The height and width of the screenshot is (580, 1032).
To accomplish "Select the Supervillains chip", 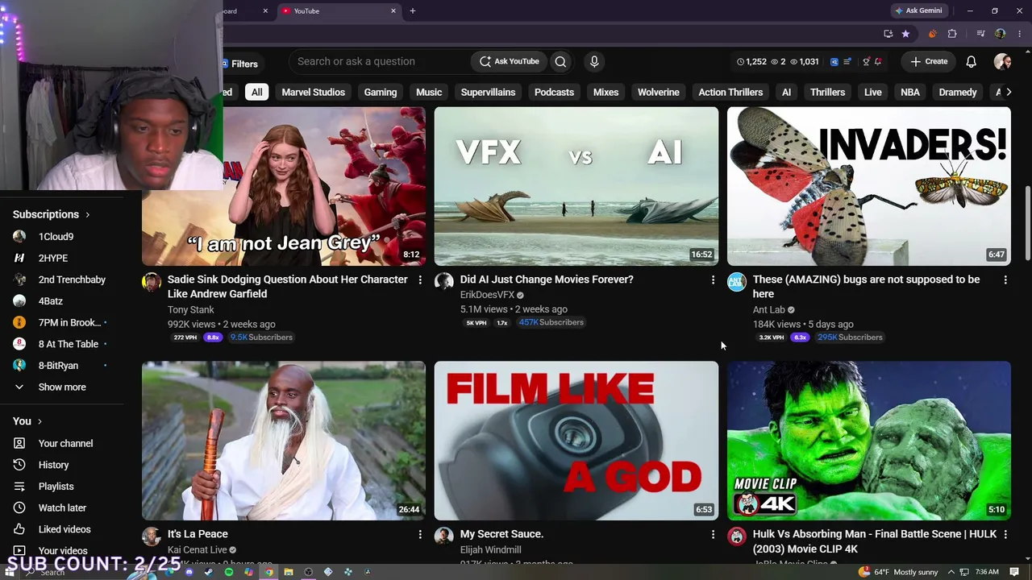I will 488,92.
